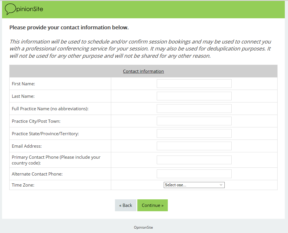
Task: Click the 'Primary Contact Phone' label text
Action: [56, 157]
